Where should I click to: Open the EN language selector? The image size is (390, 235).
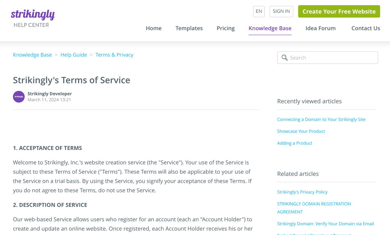pos(259,11)
